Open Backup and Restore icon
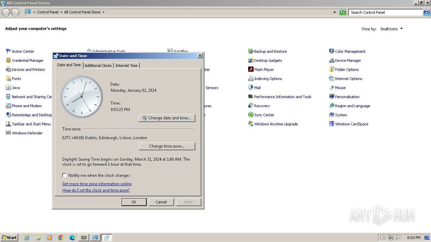This screenshot has width=431, height=242. coord(251,51)
